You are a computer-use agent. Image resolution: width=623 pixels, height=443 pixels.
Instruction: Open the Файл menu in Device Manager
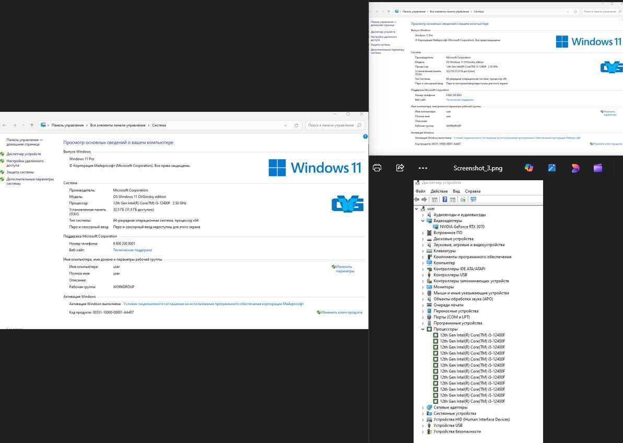pyautogui.click(x=420, y=191)
